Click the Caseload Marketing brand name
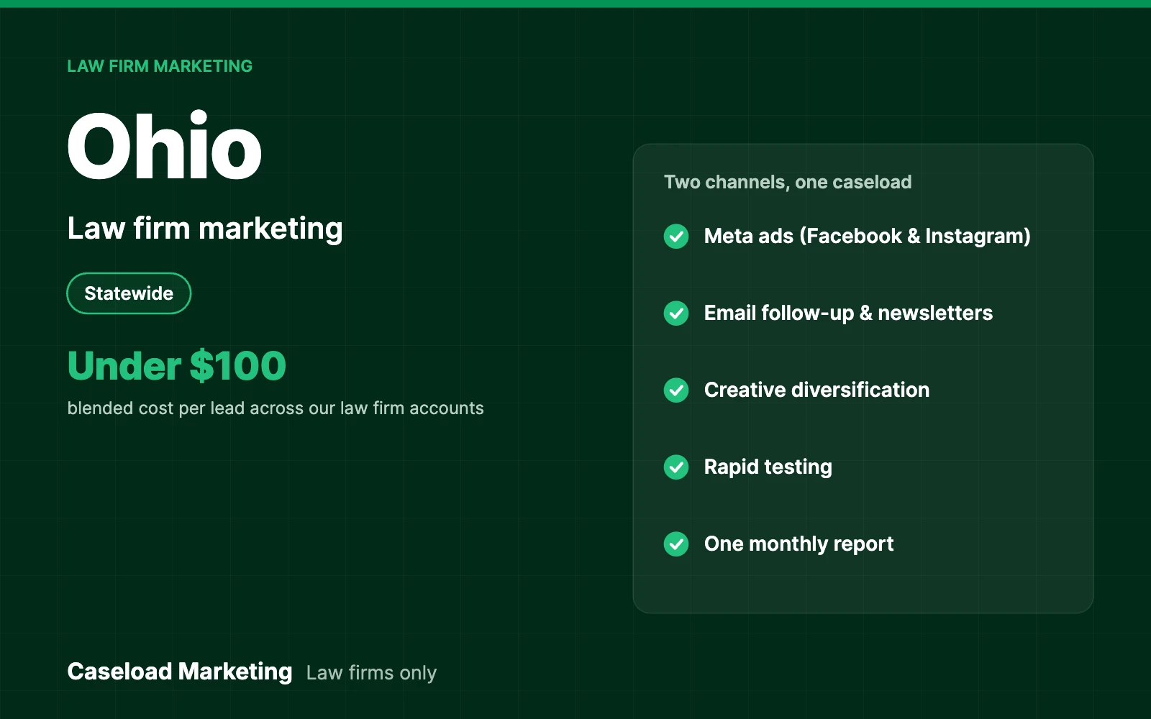Image resolution: width=1151 pixels, height=719 pixels. click(x=180, y=672)
